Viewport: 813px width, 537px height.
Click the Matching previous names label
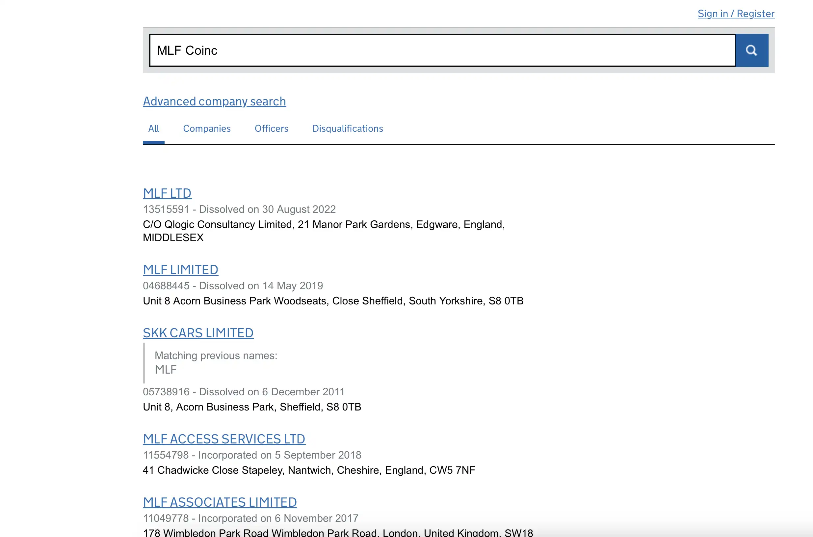[216, 355]
